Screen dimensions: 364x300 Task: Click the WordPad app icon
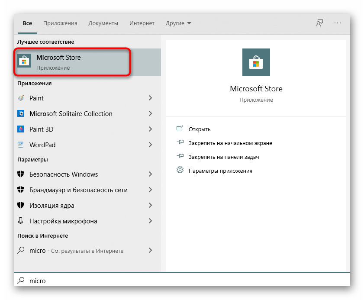click(x=21, y=145)
